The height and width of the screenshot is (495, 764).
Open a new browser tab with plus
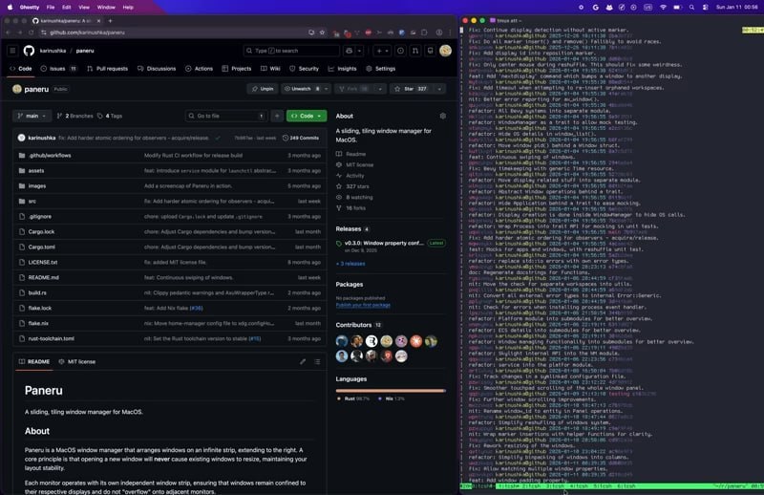(x=110, y=21)
